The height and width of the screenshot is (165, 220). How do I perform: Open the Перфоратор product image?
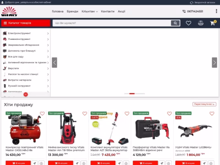152,128
